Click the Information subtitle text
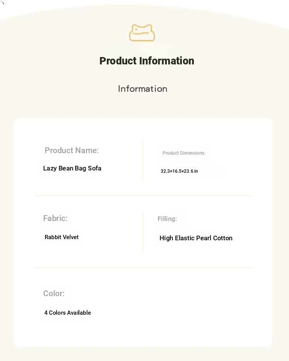Image resolution: width=289 pixels, height=361 pixels. coord(143,89)
